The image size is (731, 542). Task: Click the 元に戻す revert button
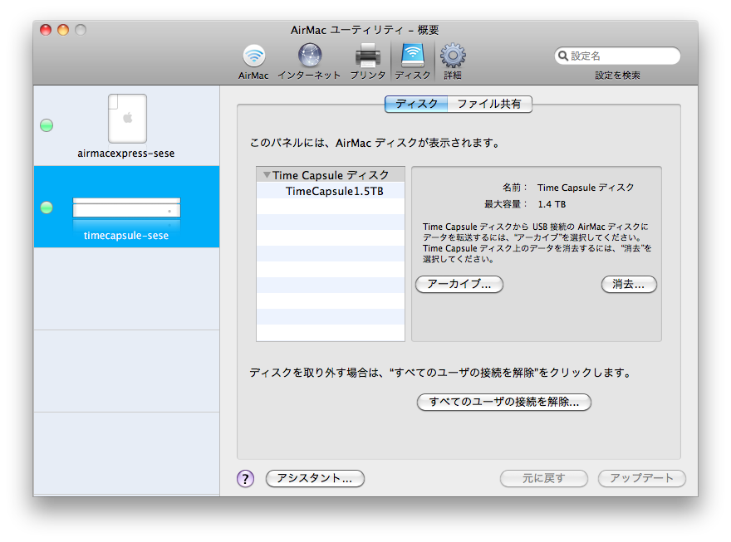543,478
